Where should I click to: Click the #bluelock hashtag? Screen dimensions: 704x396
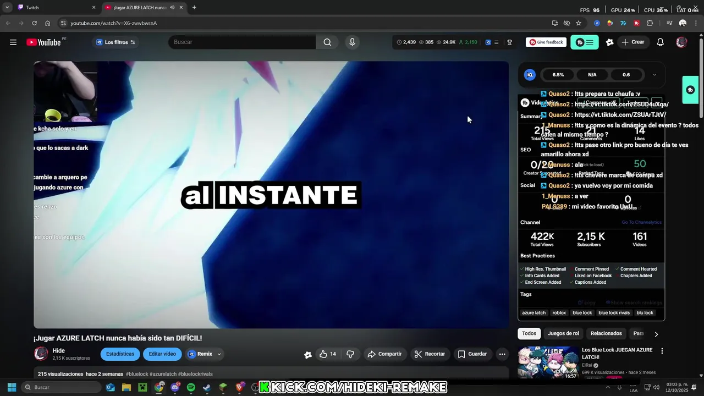[137, 374]
